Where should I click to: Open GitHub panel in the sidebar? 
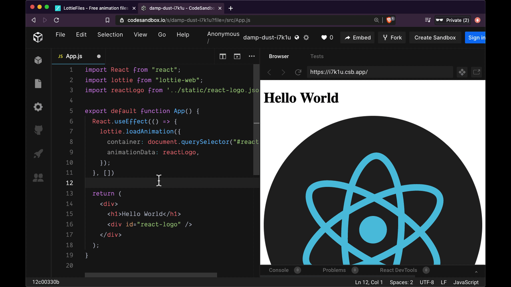[38, 130]
